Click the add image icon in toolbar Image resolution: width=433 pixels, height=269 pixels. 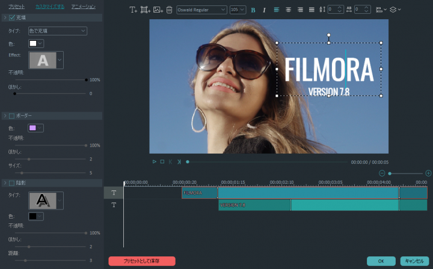coord(158,10)
